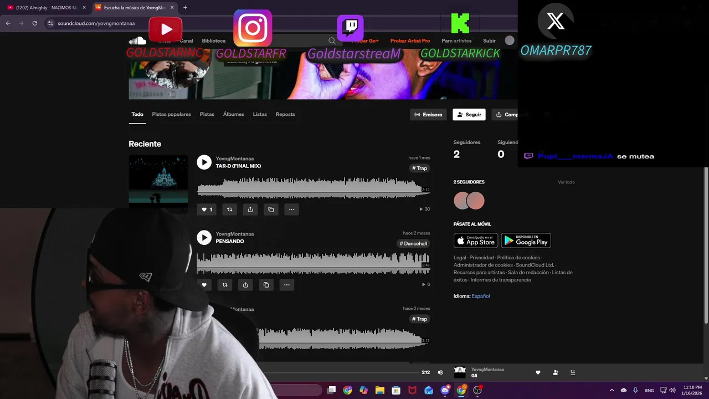Open the App Store download badge
709x399 pixels.
[x=476, y=241]
